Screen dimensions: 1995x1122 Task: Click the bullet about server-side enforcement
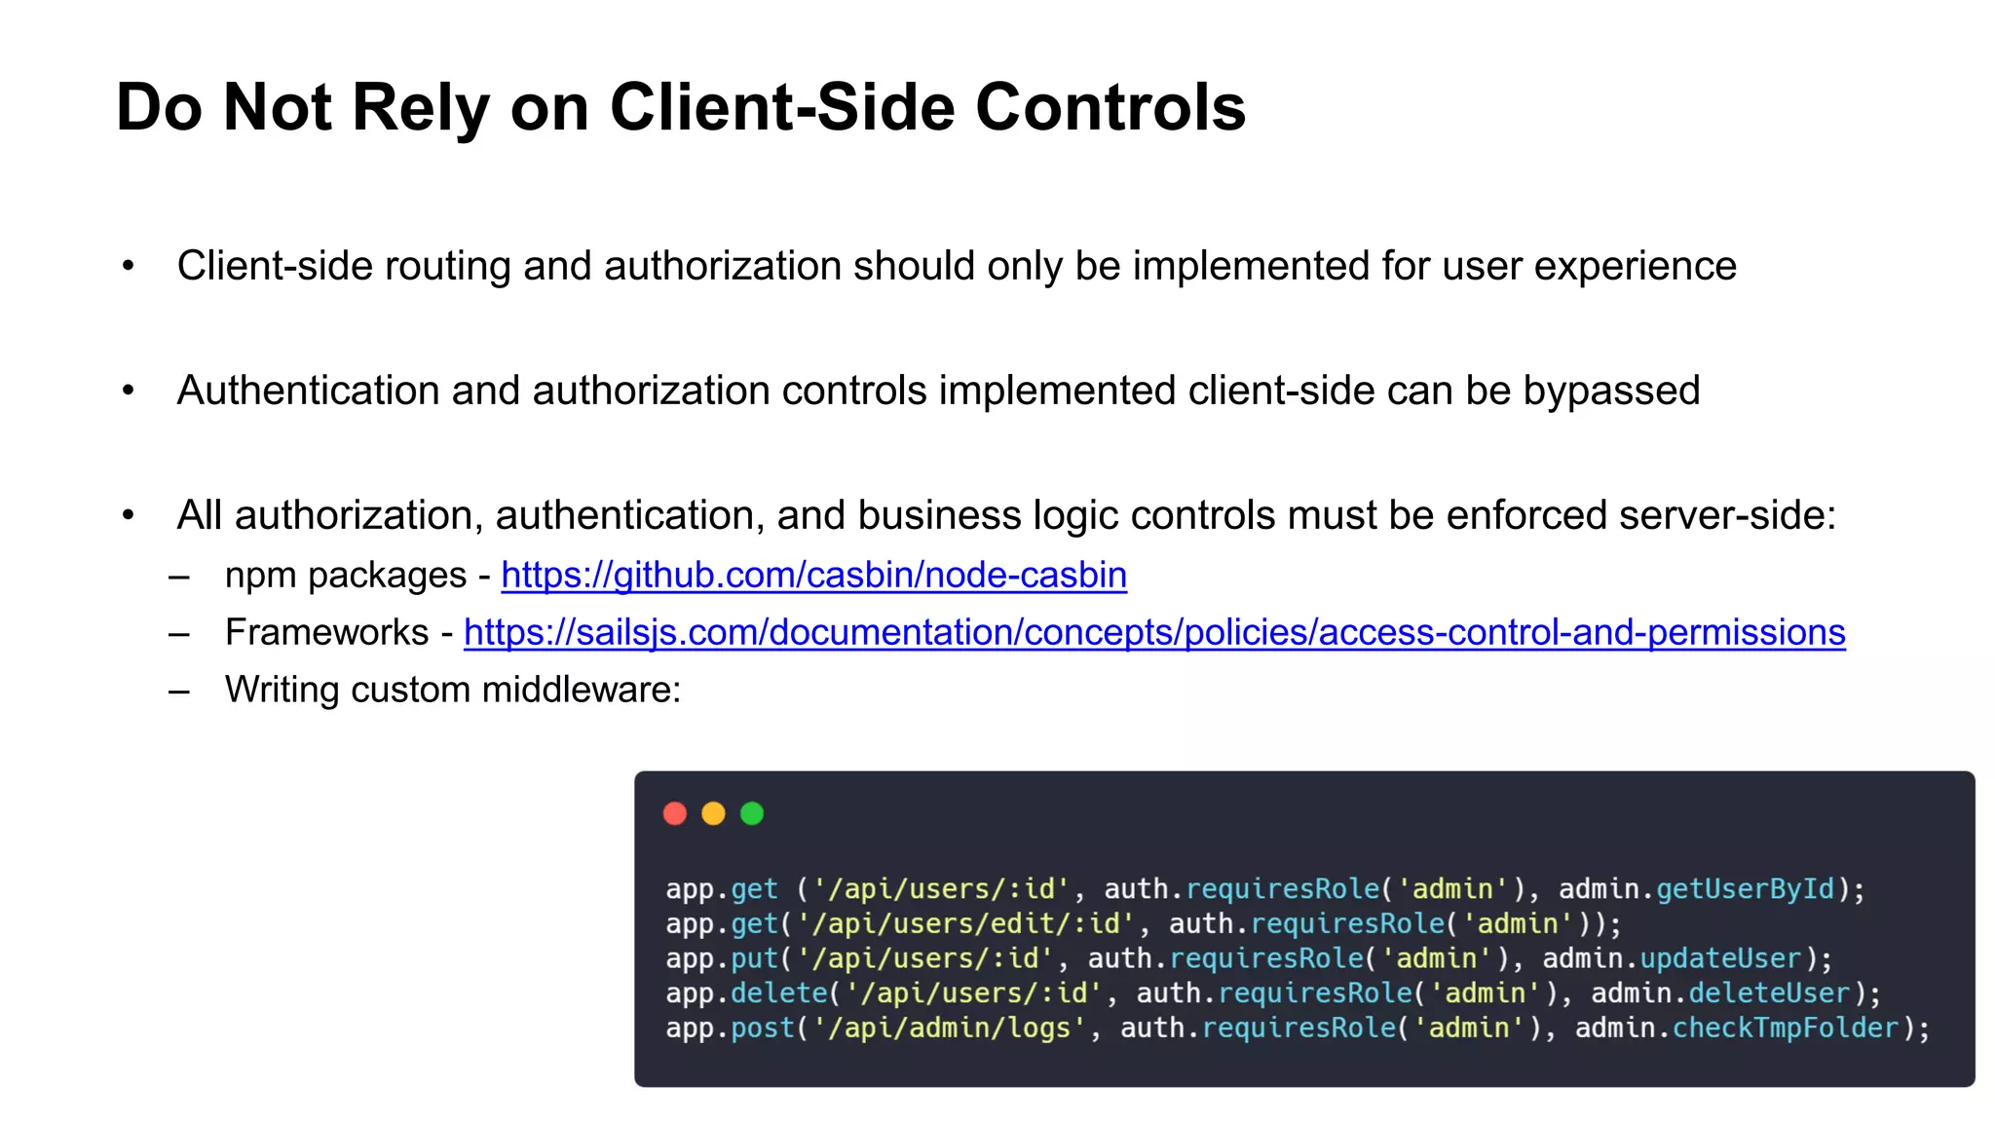[1006, 515]
